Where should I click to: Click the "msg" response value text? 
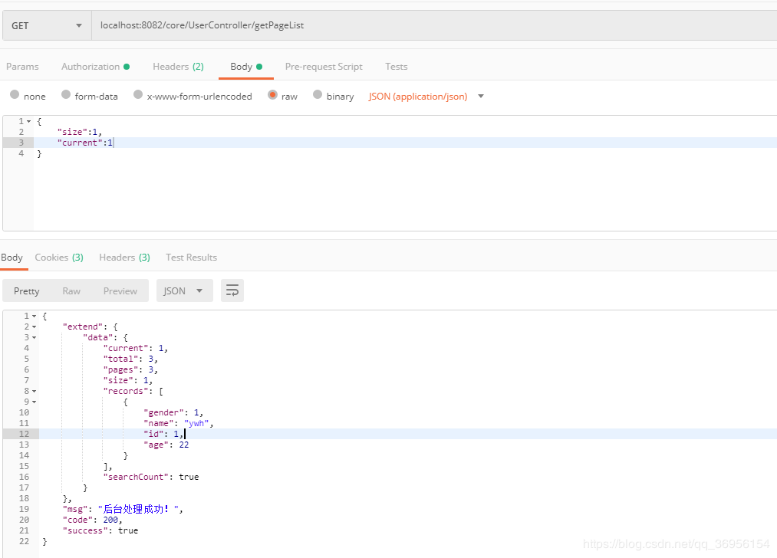tap(140, 509)
